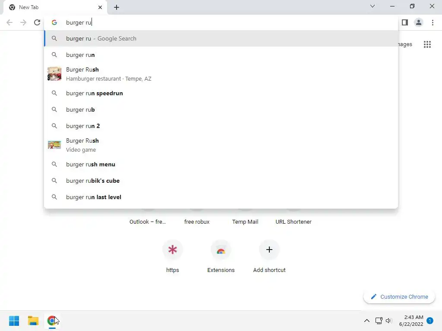Open File Explorer from the taskbar
This screenshot has width=442, height=331.
tap(33, 321)
